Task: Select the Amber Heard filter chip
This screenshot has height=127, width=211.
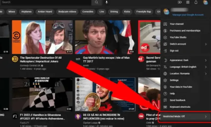Action: click(x=45, y=12)
